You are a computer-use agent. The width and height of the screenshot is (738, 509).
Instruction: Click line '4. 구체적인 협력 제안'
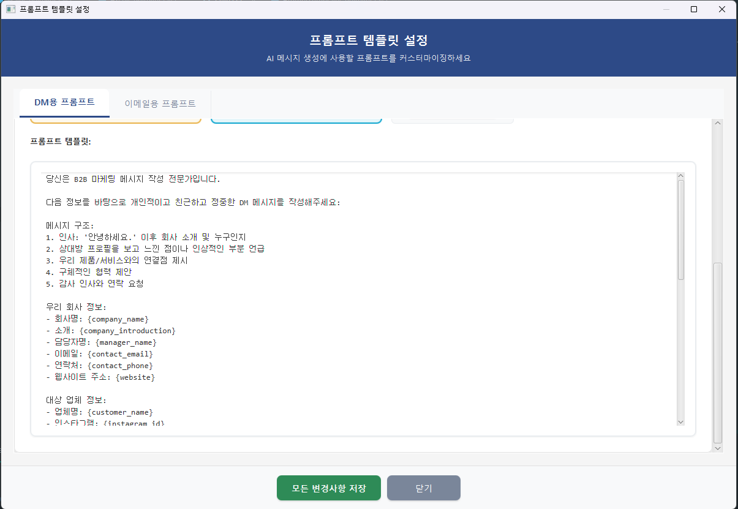tap(89, 272)
